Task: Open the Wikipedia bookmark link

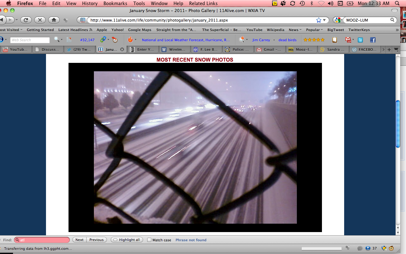Action: coord(275,30)
